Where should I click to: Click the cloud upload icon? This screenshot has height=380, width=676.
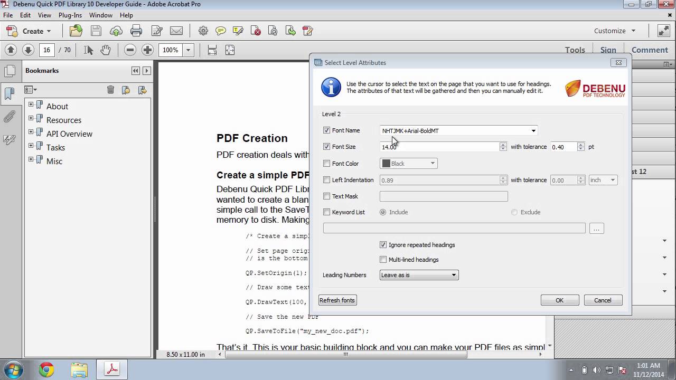pos(116,31)
